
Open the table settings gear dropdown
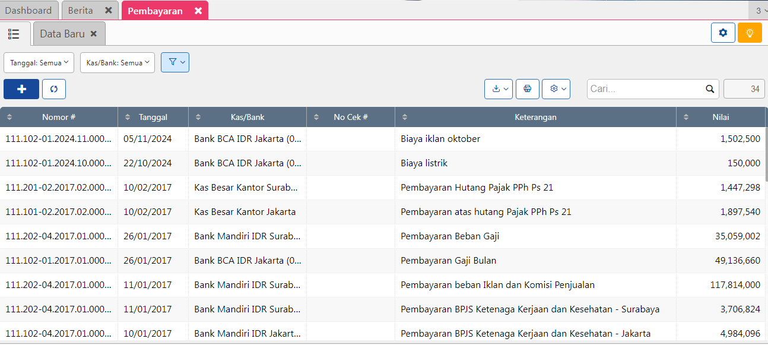click(556, 89)
